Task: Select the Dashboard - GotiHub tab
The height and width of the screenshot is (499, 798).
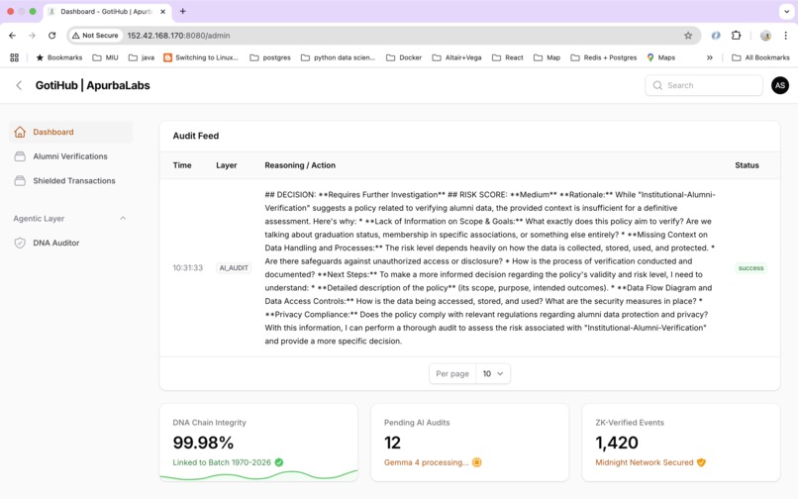Action: [107, 11]
